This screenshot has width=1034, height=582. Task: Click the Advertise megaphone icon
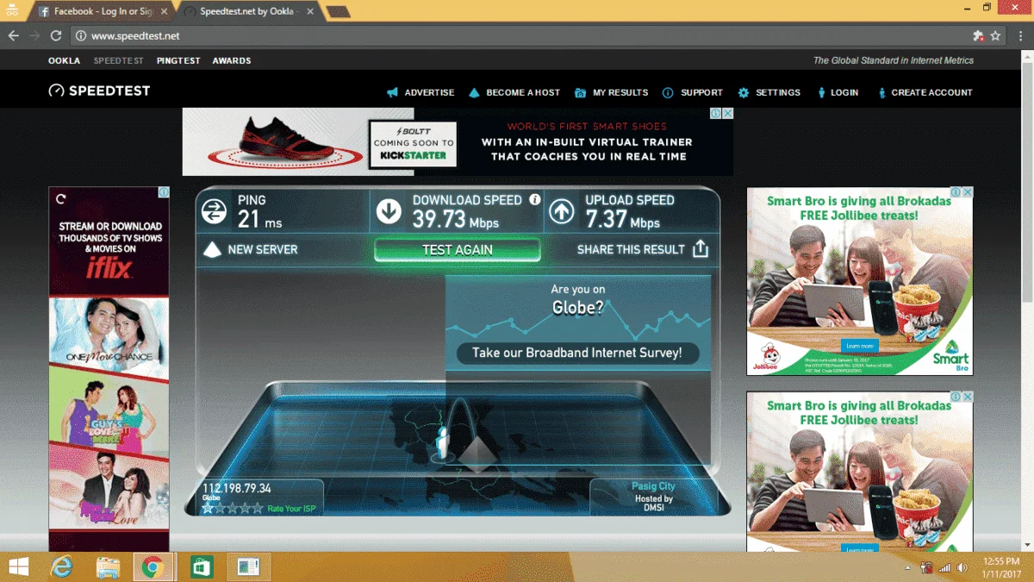pos(393,92)
